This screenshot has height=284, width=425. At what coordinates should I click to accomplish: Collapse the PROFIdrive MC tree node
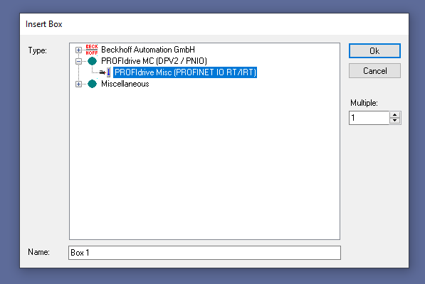coord(78,61)
